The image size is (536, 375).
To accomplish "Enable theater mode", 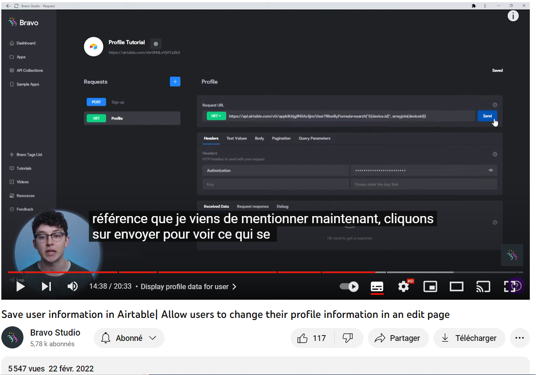I will point(456,286).
